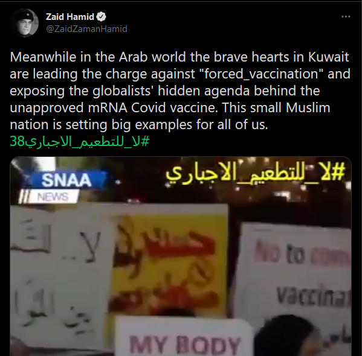Click the SNAA logo in the video
The width and height of the screenshot is (362, 356).
coord(66,180)
